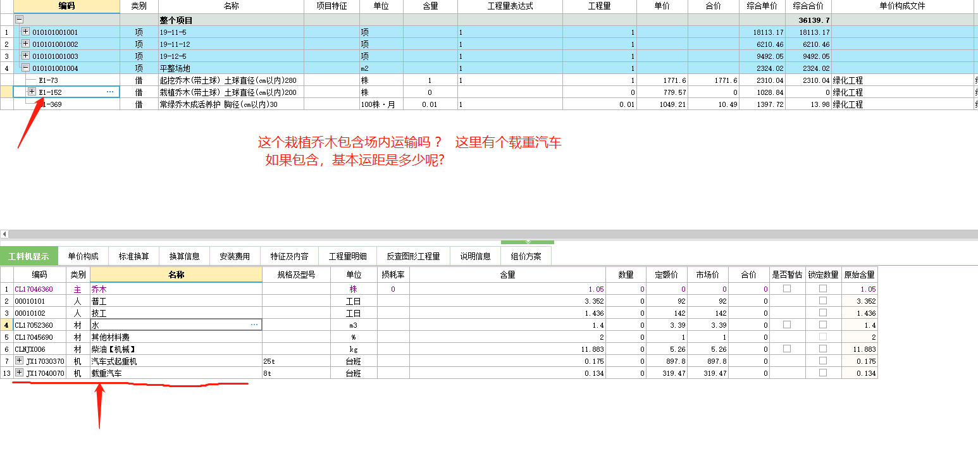Switch to the 工料机显示 tab
The image size is (978, 458).
[29, 256]
